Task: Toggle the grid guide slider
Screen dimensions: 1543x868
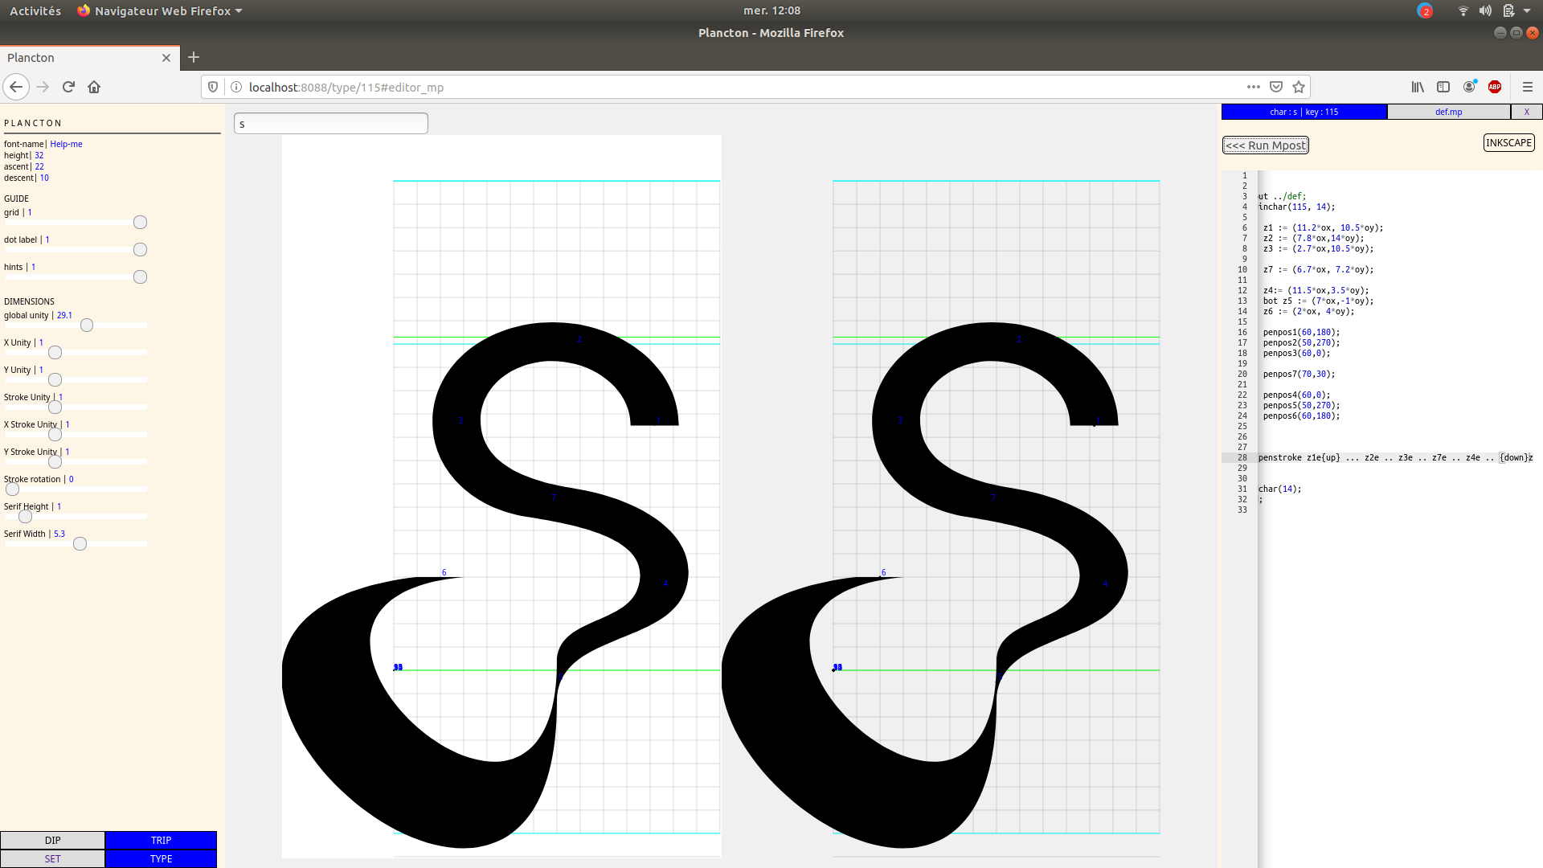Action: coord(140,223)
